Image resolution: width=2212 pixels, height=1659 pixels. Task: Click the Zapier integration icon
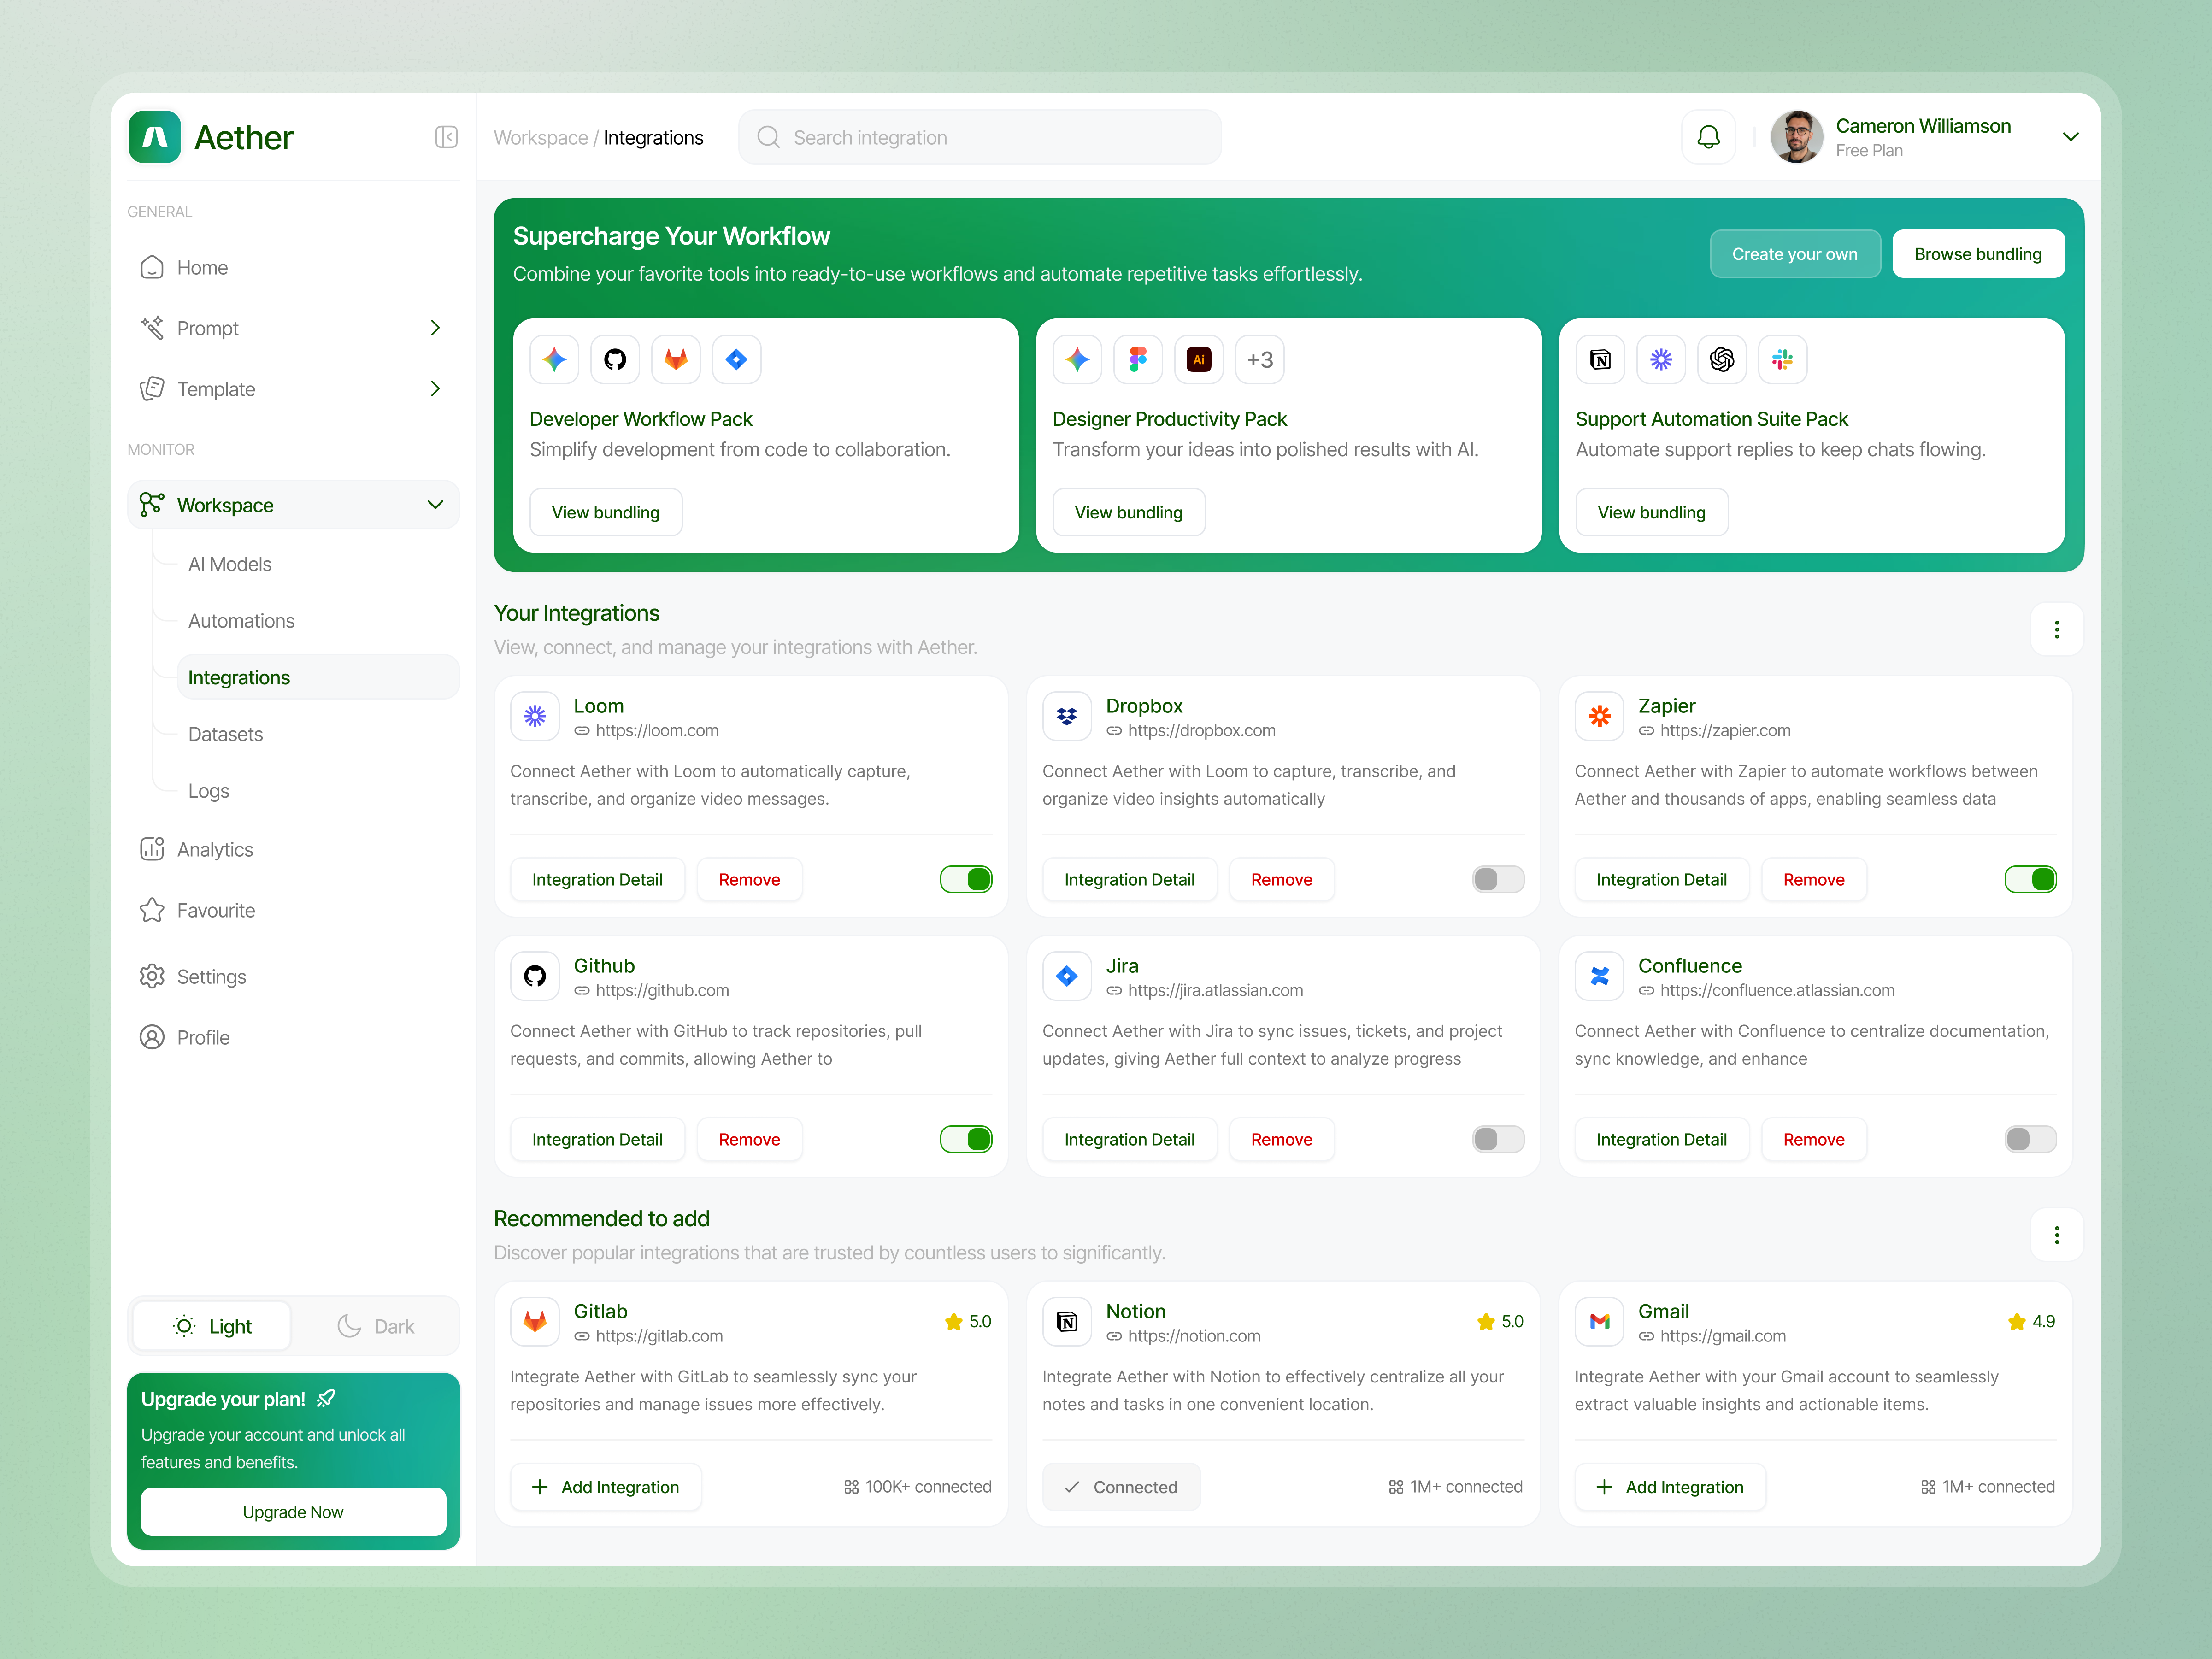pos(1599,716)
